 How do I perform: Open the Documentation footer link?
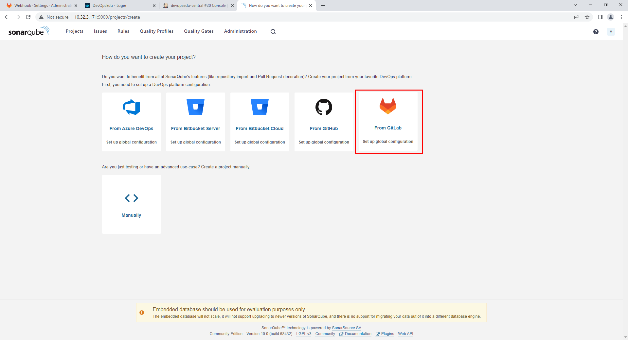[x=356, y=334]
